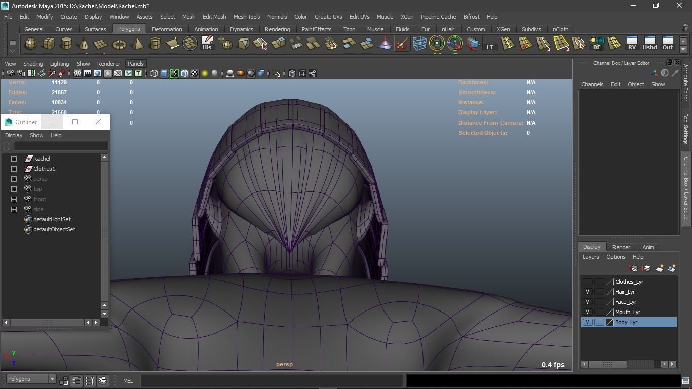Click the RV Render View shelf icon
692x389 pixels.
click(632, 44)
